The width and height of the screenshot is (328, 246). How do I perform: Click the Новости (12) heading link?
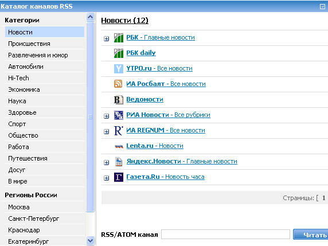tap(124, 21)
